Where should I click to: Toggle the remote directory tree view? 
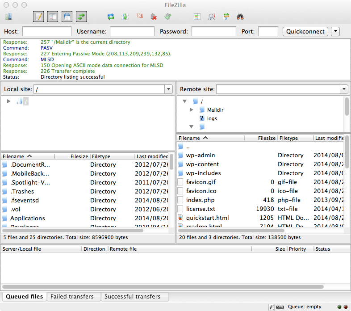(x=67, y=17)
